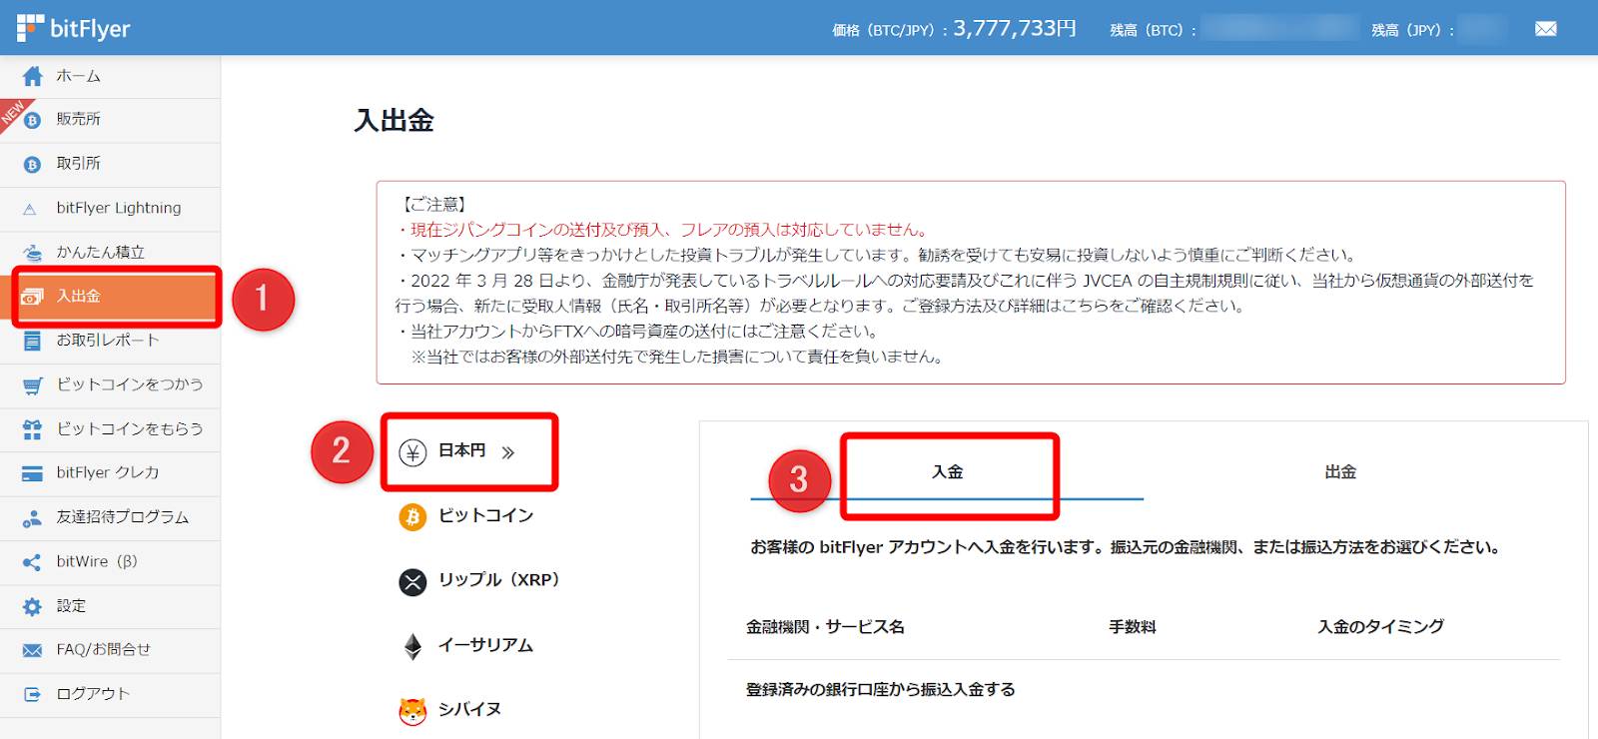Image resolution: width=1598 pixels, height=739 pixels.
Task: Click the かんたん積立 savings icon
Action: point(33,253)
